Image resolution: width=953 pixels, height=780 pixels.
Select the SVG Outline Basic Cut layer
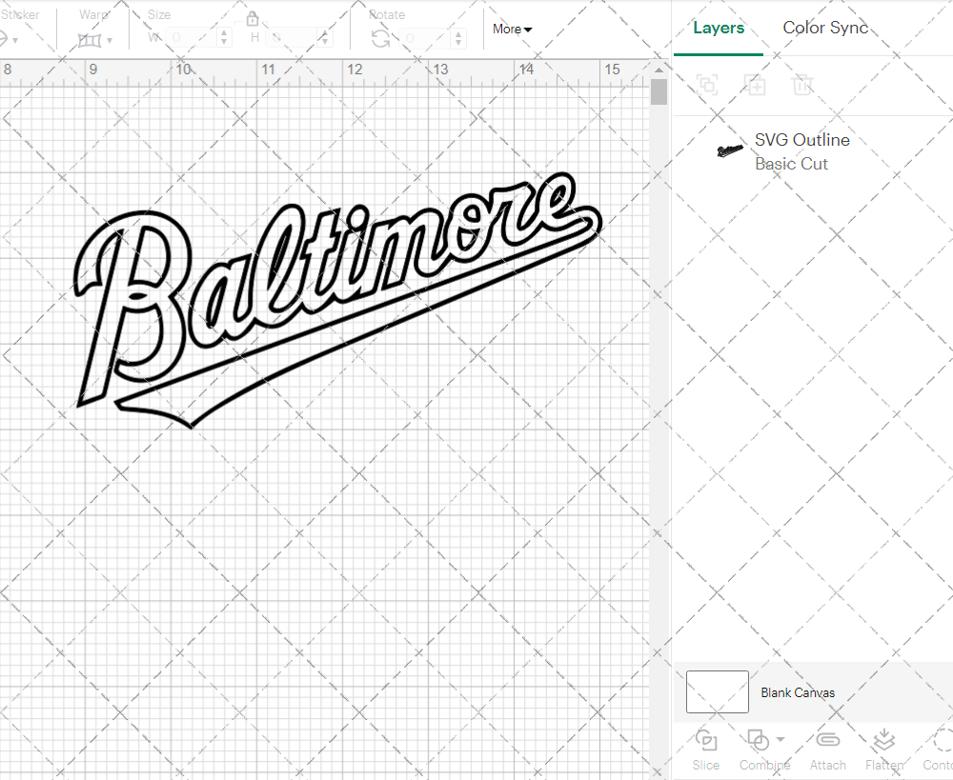tap(801, 150)
